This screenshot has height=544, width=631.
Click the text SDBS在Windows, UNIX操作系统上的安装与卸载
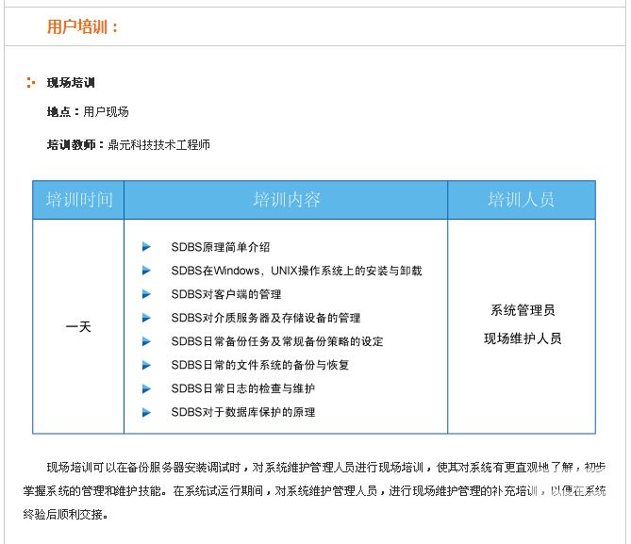[x=296, y=271]
